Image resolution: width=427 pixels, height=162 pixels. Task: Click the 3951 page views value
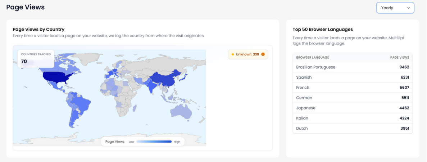point(405,128)
